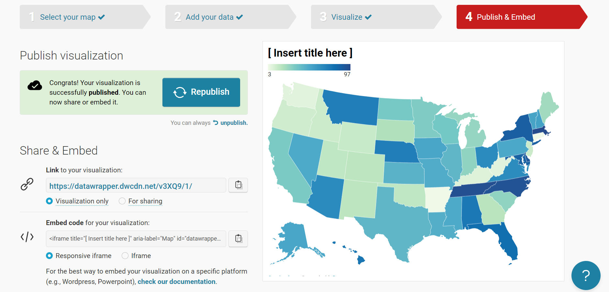Click the embed code brackets icon
The image size is (609, 292).
click(27, 237)
